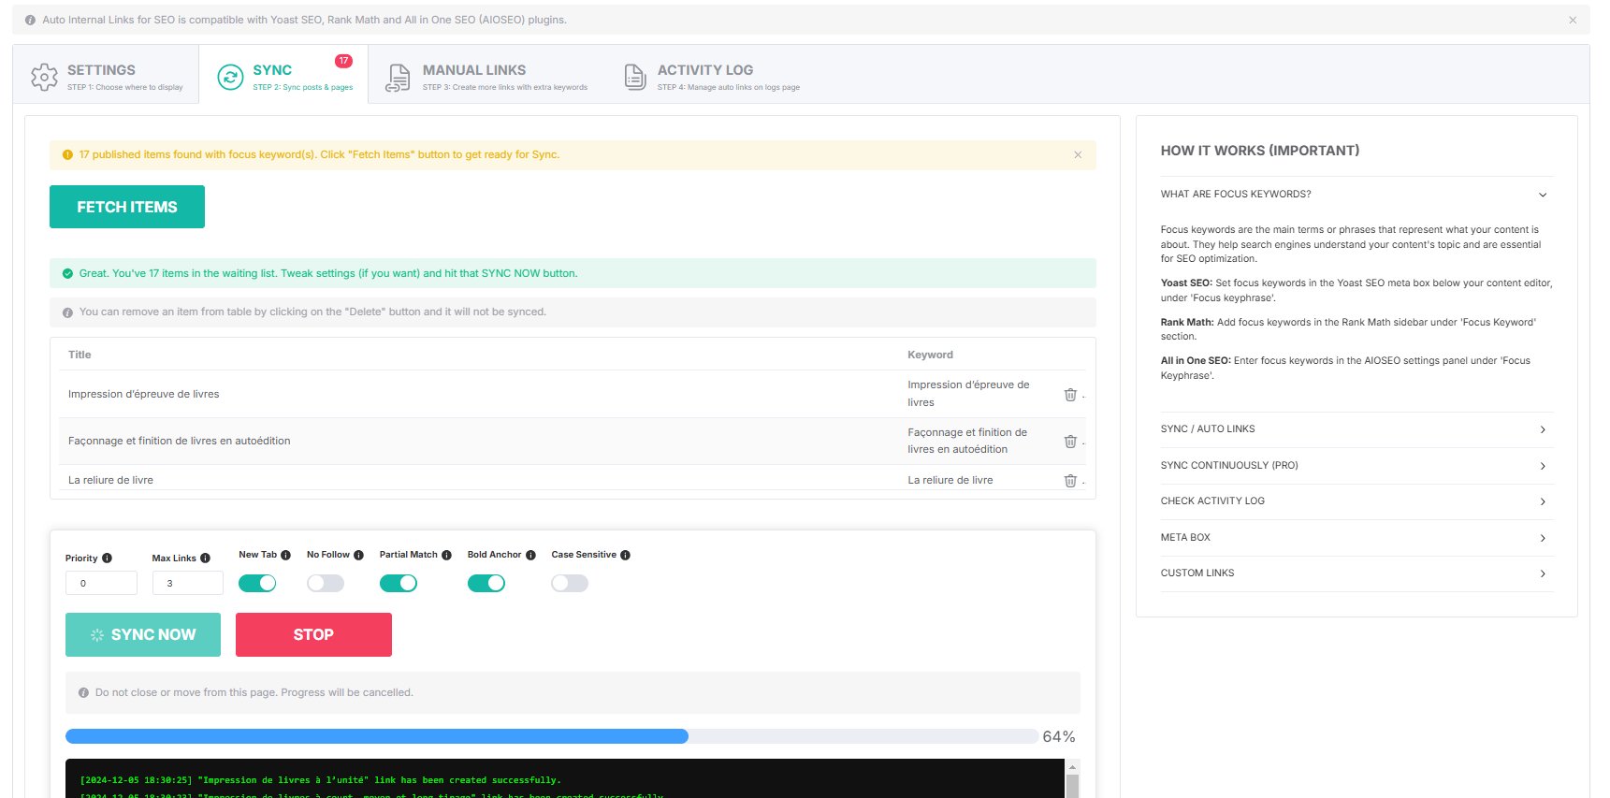
Task: Click the green check icon in success notice
Action: 67,273
